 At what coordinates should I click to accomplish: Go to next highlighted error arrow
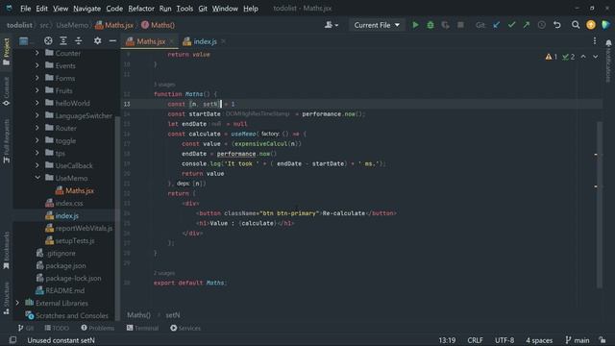coord(596,57)
